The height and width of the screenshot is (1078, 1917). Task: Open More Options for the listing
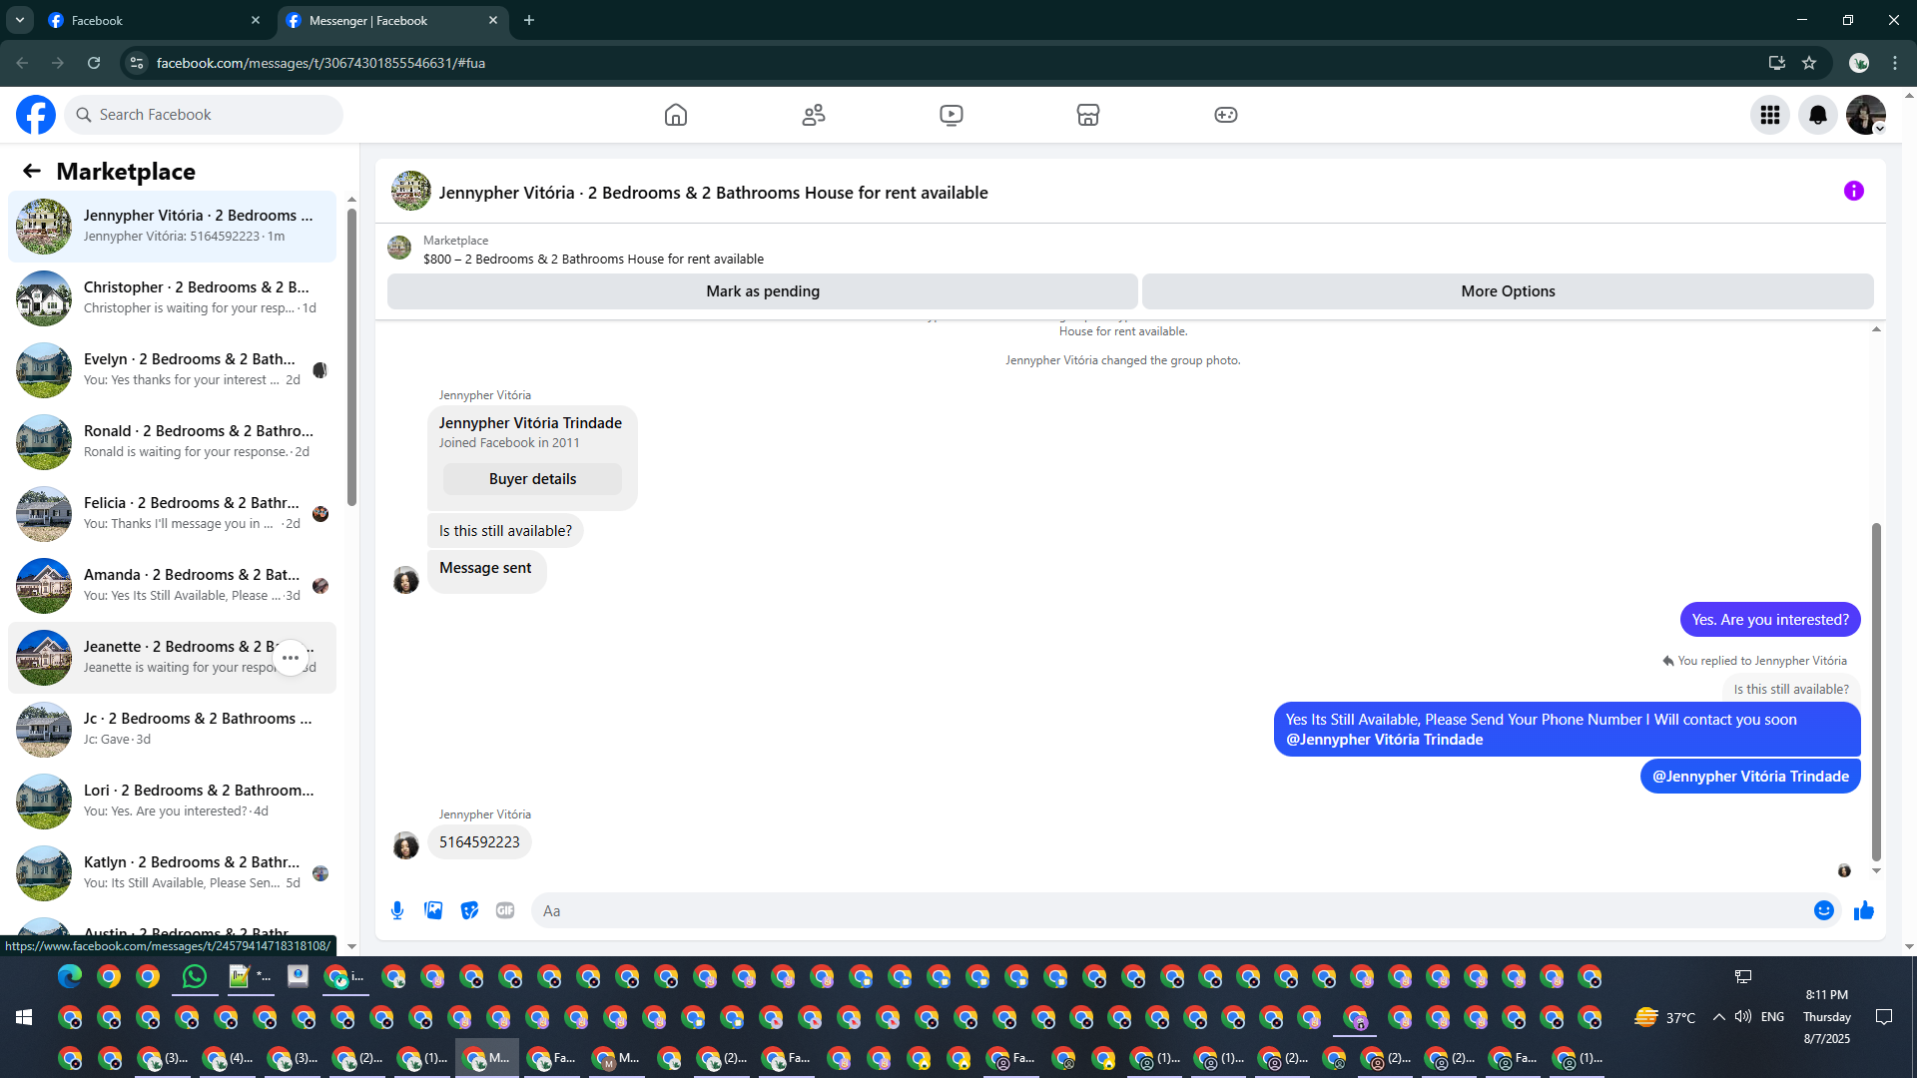click(1508, 291)
